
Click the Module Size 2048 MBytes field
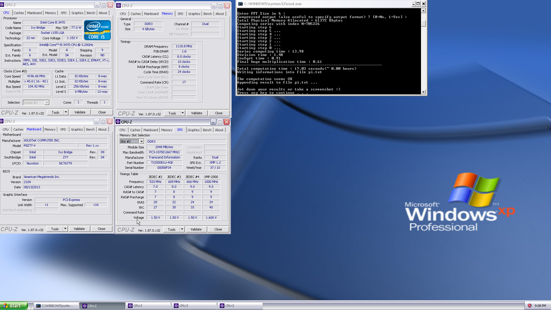[165, 147]
